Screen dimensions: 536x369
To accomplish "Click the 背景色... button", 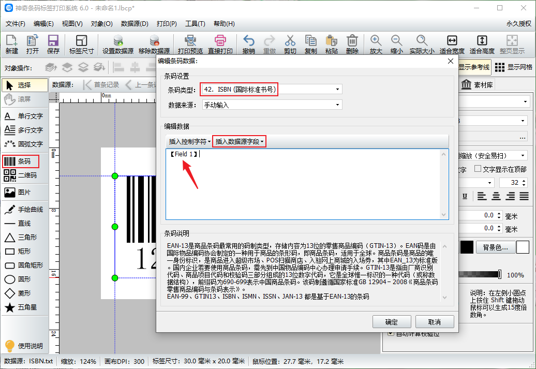I will tap(495, 247).
